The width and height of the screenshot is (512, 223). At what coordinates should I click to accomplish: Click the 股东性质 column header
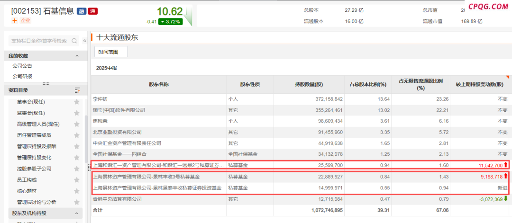[250, 85]
